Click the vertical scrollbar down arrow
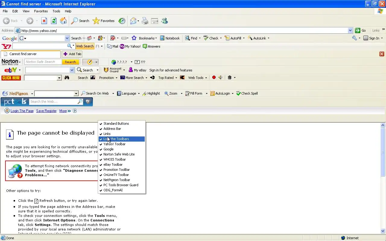The width and height of the screenshot is (386, 241). 383,231
